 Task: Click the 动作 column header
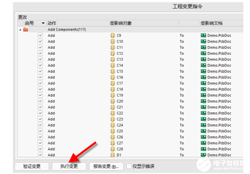(52, 23)
